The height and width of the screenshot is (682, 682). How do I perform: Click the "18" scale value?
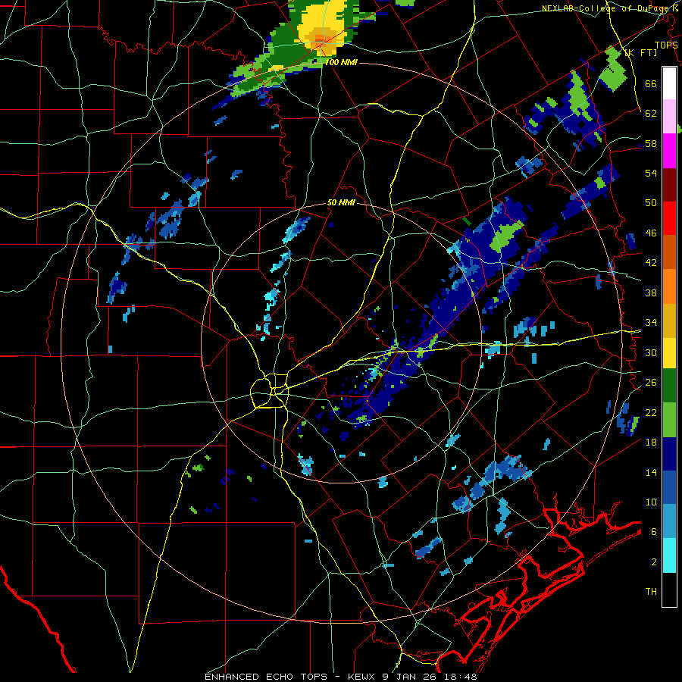click(651, 443)
